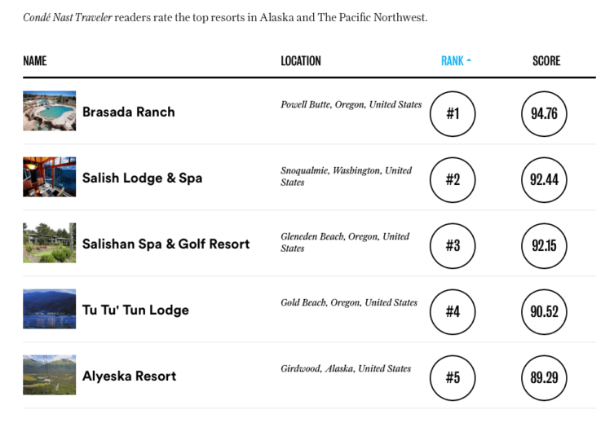Click the Tu Tu' Tun Lodge image
The height and width of the screenshot is (436, 614).
(49, 309)
